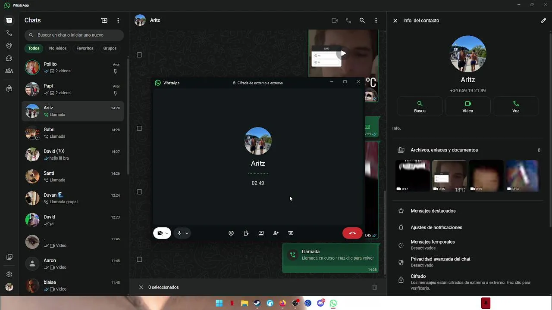Send an emoji reaction in the call
The height and width of the screenshot is (310, 552).
click(231, 233)
